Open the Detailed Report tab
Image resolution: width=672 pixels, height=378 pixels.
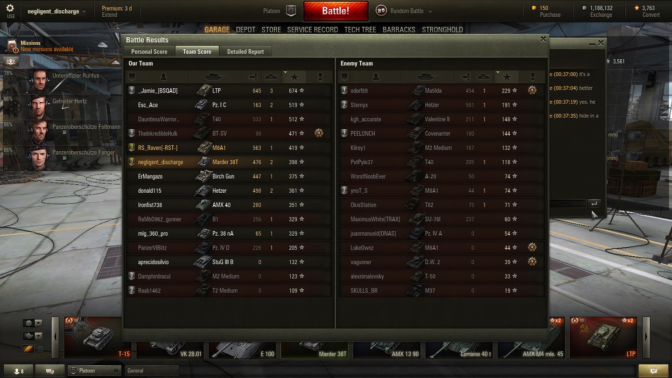click(x=245, y=51)
